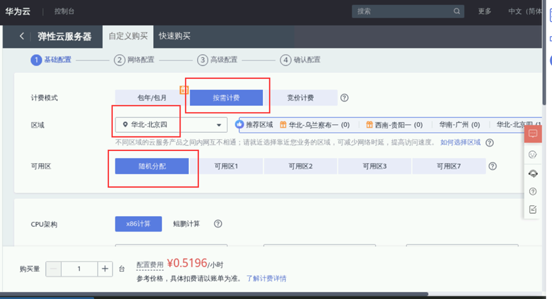
Task: Select 包年/包月 billing mode
Action: coord(152,98)
